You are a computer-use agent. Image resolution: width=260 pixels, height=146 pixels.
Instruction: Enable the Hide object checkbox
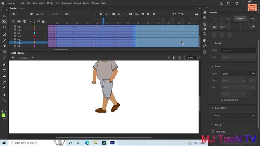pos(213,131)
